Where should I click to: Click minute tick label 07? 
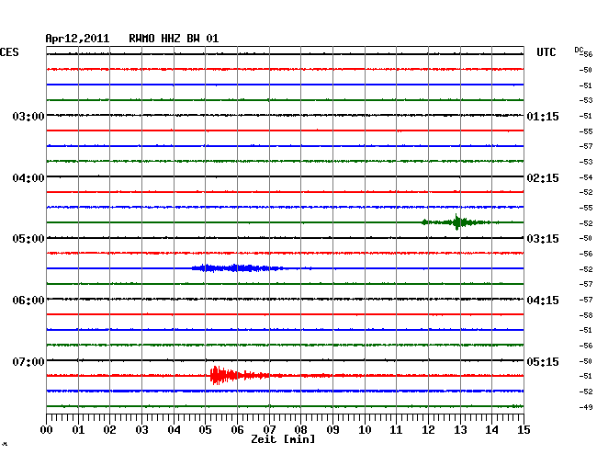point(269,430)
